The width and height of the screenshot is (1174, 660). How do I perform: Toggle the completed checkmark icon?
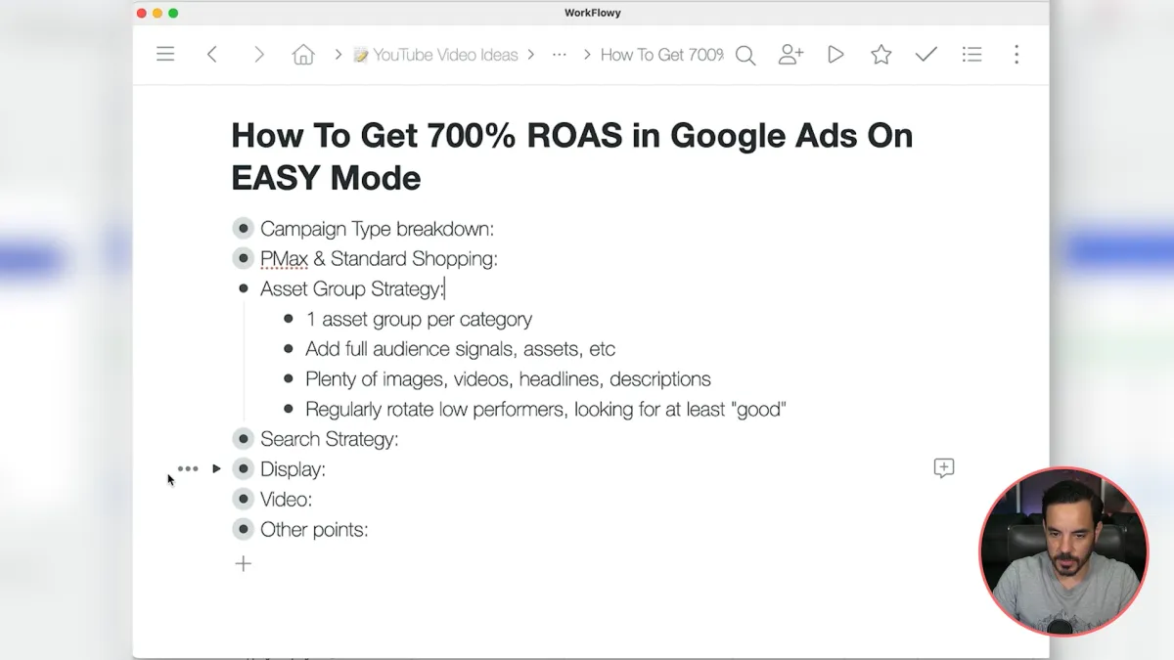pyautogui.click(x=926, y=55)
